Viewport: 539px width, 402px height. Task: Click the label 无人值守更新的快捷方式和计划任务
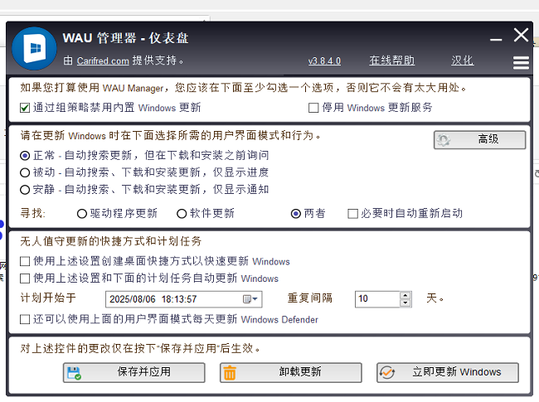110,241
